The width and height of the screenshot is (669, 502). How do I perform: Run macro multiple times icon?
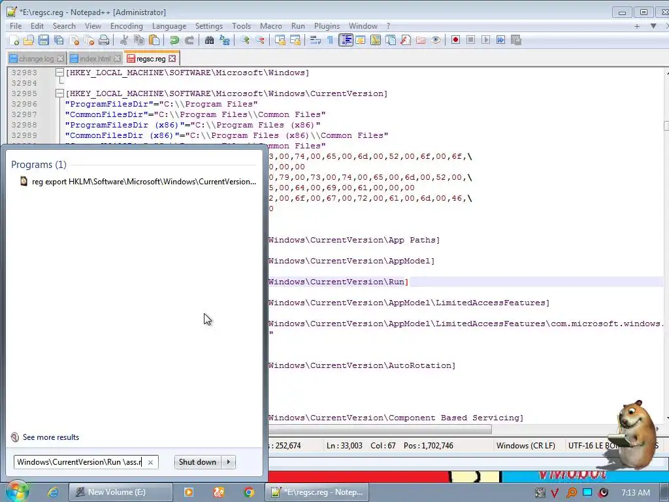[501, 40]
